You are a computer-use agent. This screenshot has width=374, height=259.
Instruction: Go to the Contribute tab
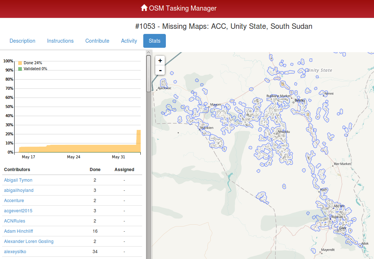(x=97, y=41)
